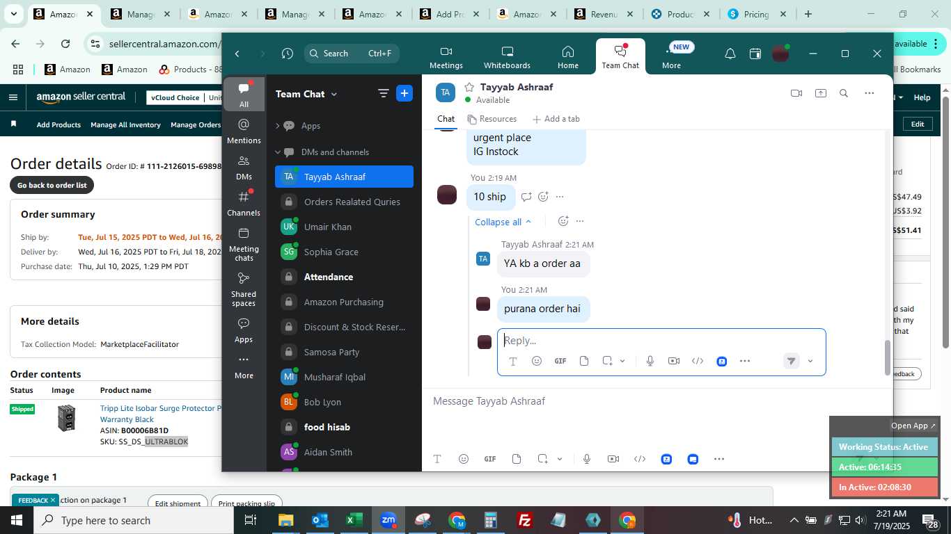This screenshot has height=534, width=951.
Task: Open Zoom notifications bell
Action: pyautogui.click(x=730, y=54)
